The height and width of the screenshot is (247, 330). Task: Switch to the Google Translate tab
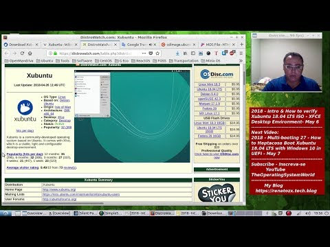point(139,45)
